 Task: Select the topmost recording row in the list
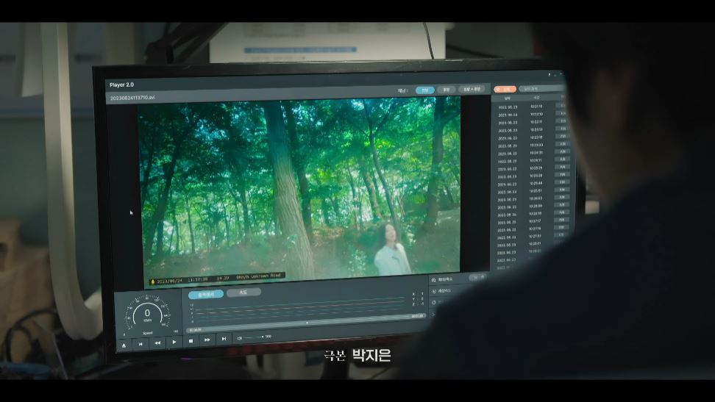(531, 107)
